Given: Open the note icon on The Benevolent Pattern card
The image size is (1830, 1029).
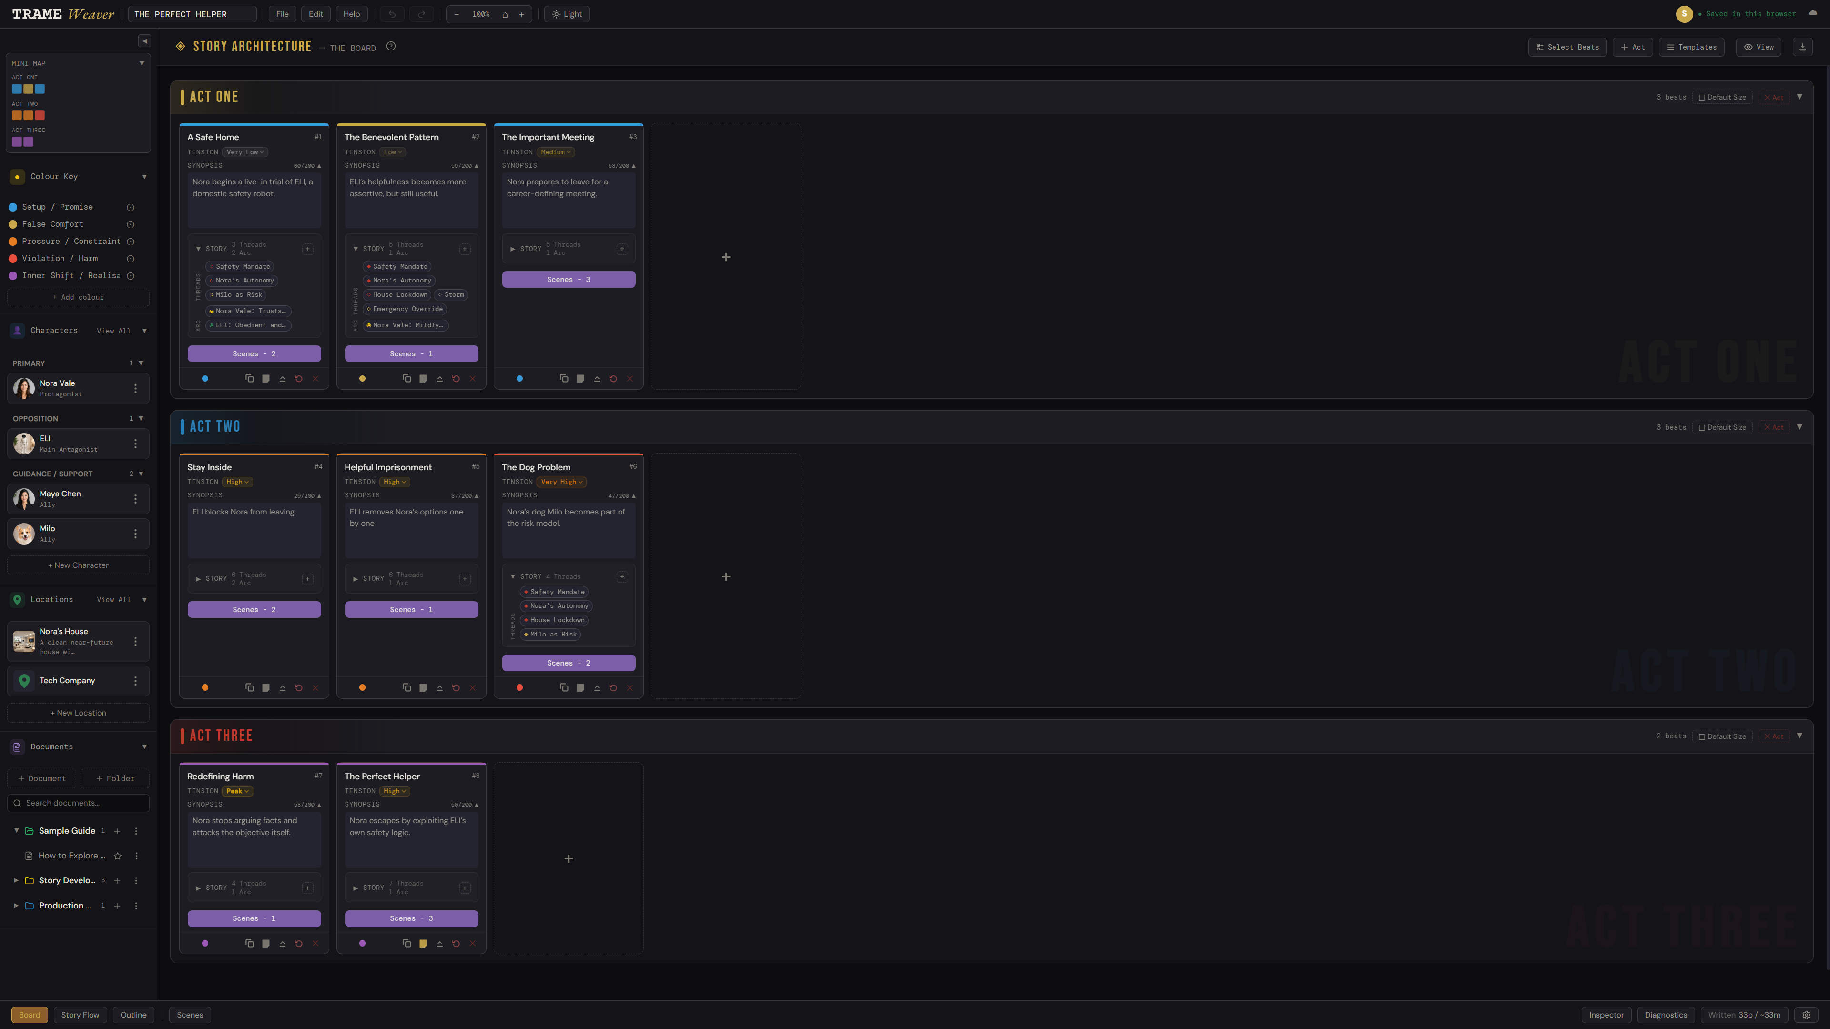Looking at the screenshot, I should 423,379.
